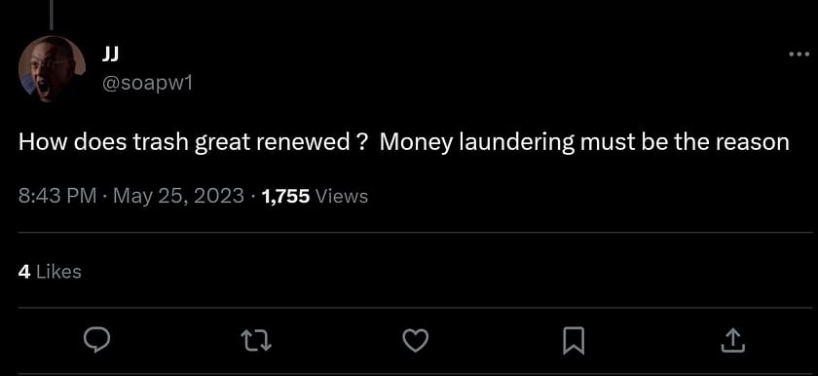This screenshot has width=818, height=376.
Task: Click the May 25, 2023 date
Action: click(178, 196)
